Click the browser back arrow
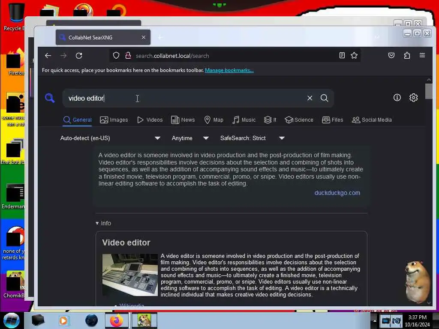The width and height of the screenshot is (439, 329). pos(48,56)
